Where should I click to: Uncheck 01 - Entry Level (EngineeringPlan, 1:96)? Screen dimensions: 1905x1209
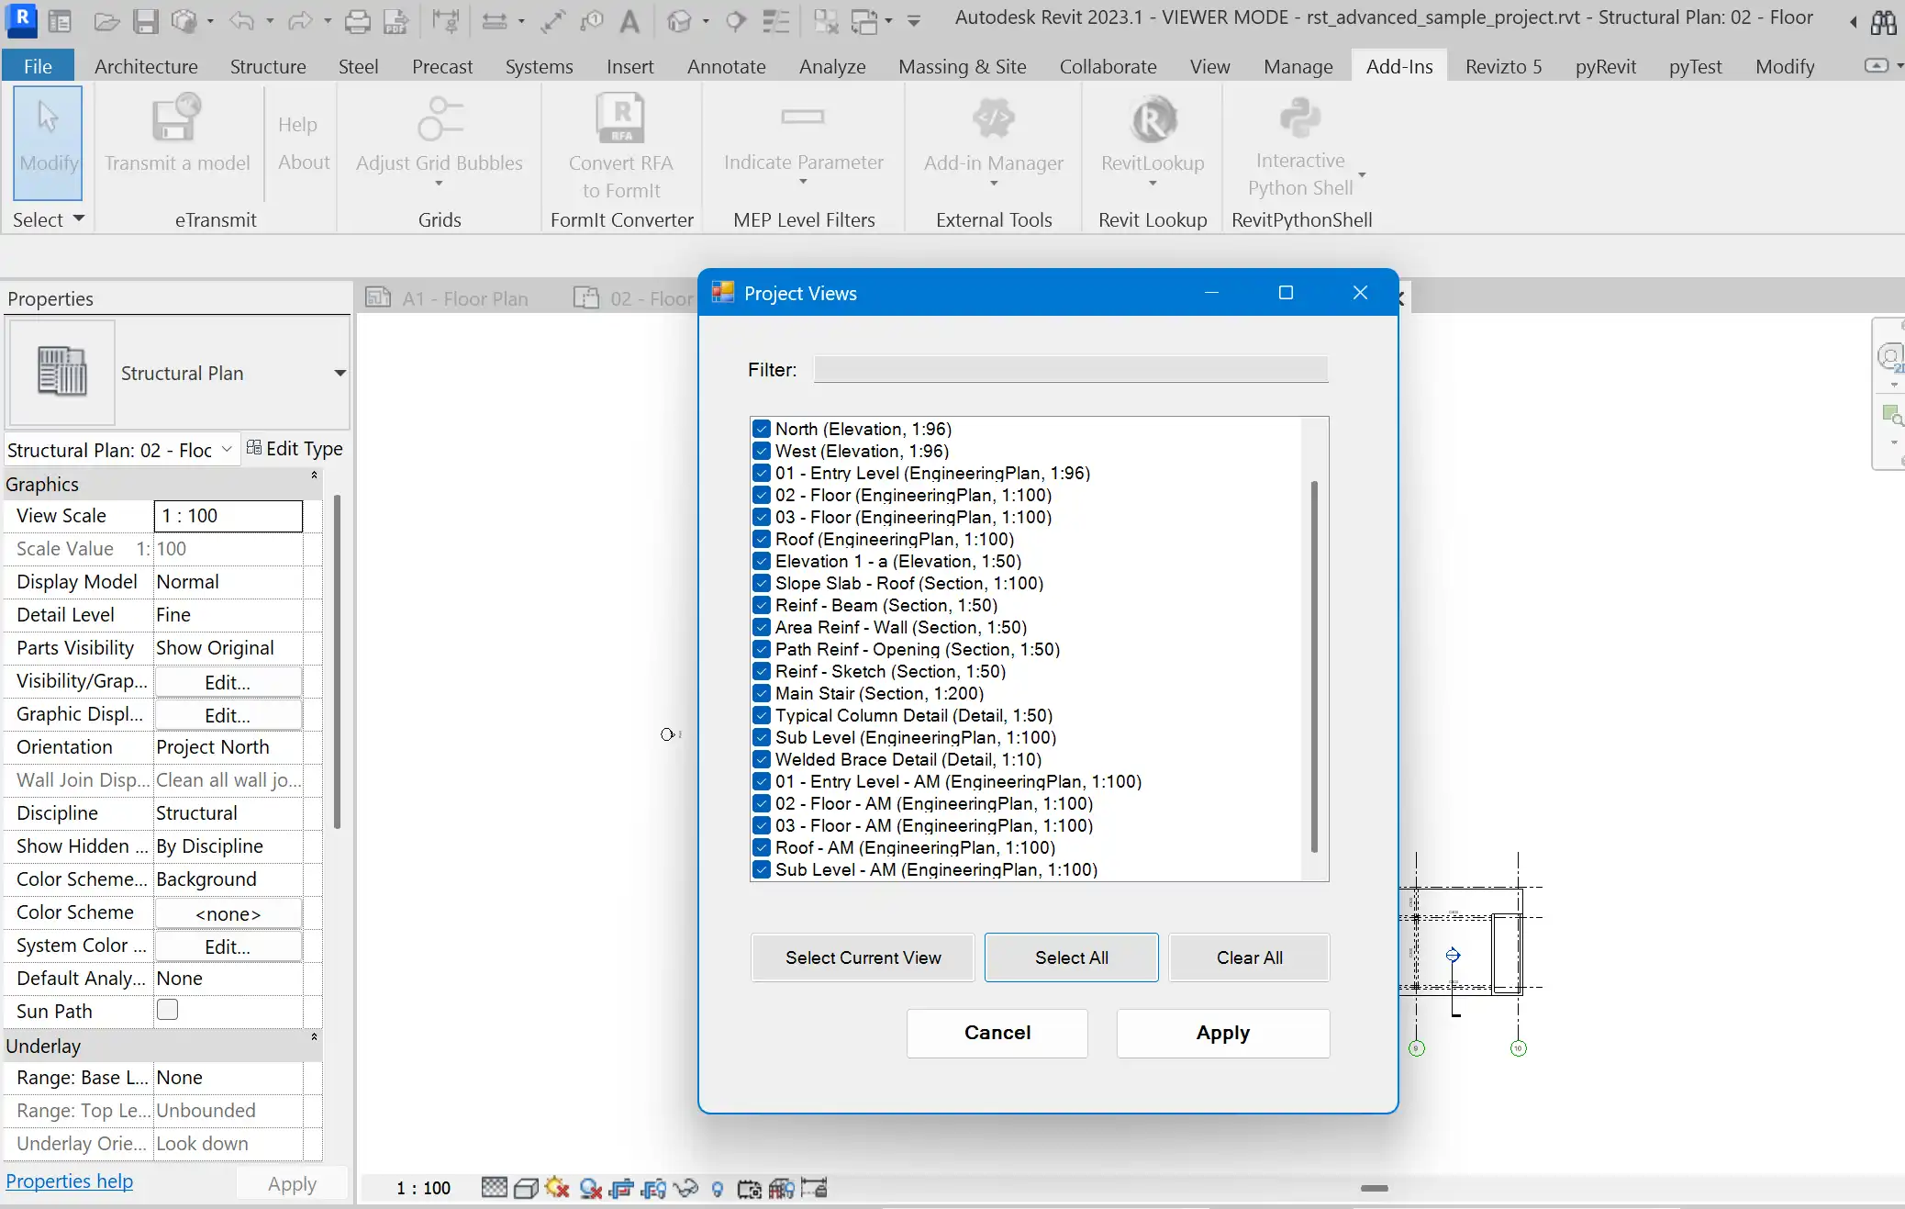[762, 473]
